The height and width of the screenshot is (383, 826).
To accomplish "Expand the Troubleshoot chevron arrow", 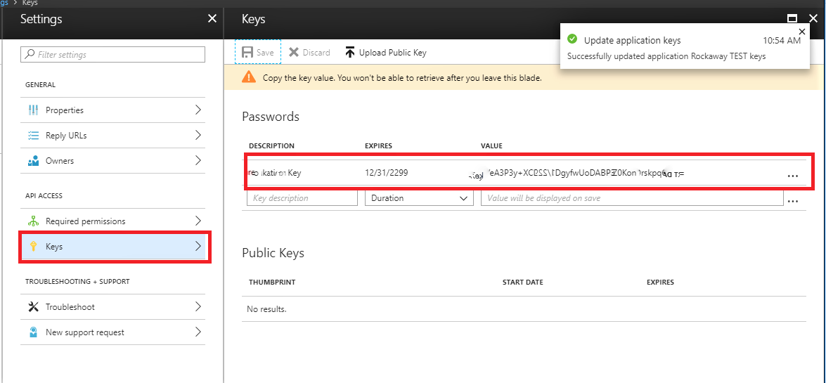I will pos(198,307).
